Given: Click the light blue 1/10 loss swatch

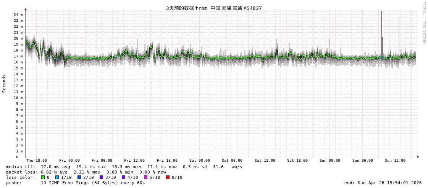Looking at the screenshot, I should [57, 177].
